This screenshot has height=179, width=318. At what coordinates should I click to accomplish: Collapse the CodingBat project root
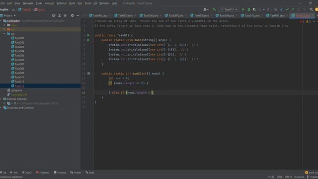(1, 21)
